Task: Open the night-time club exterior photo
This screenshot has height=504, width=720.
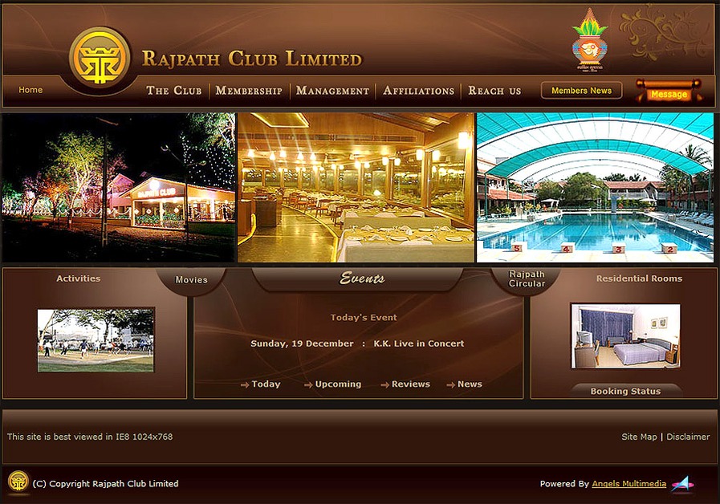Action: pyautogui.click(x=119, y=188)
